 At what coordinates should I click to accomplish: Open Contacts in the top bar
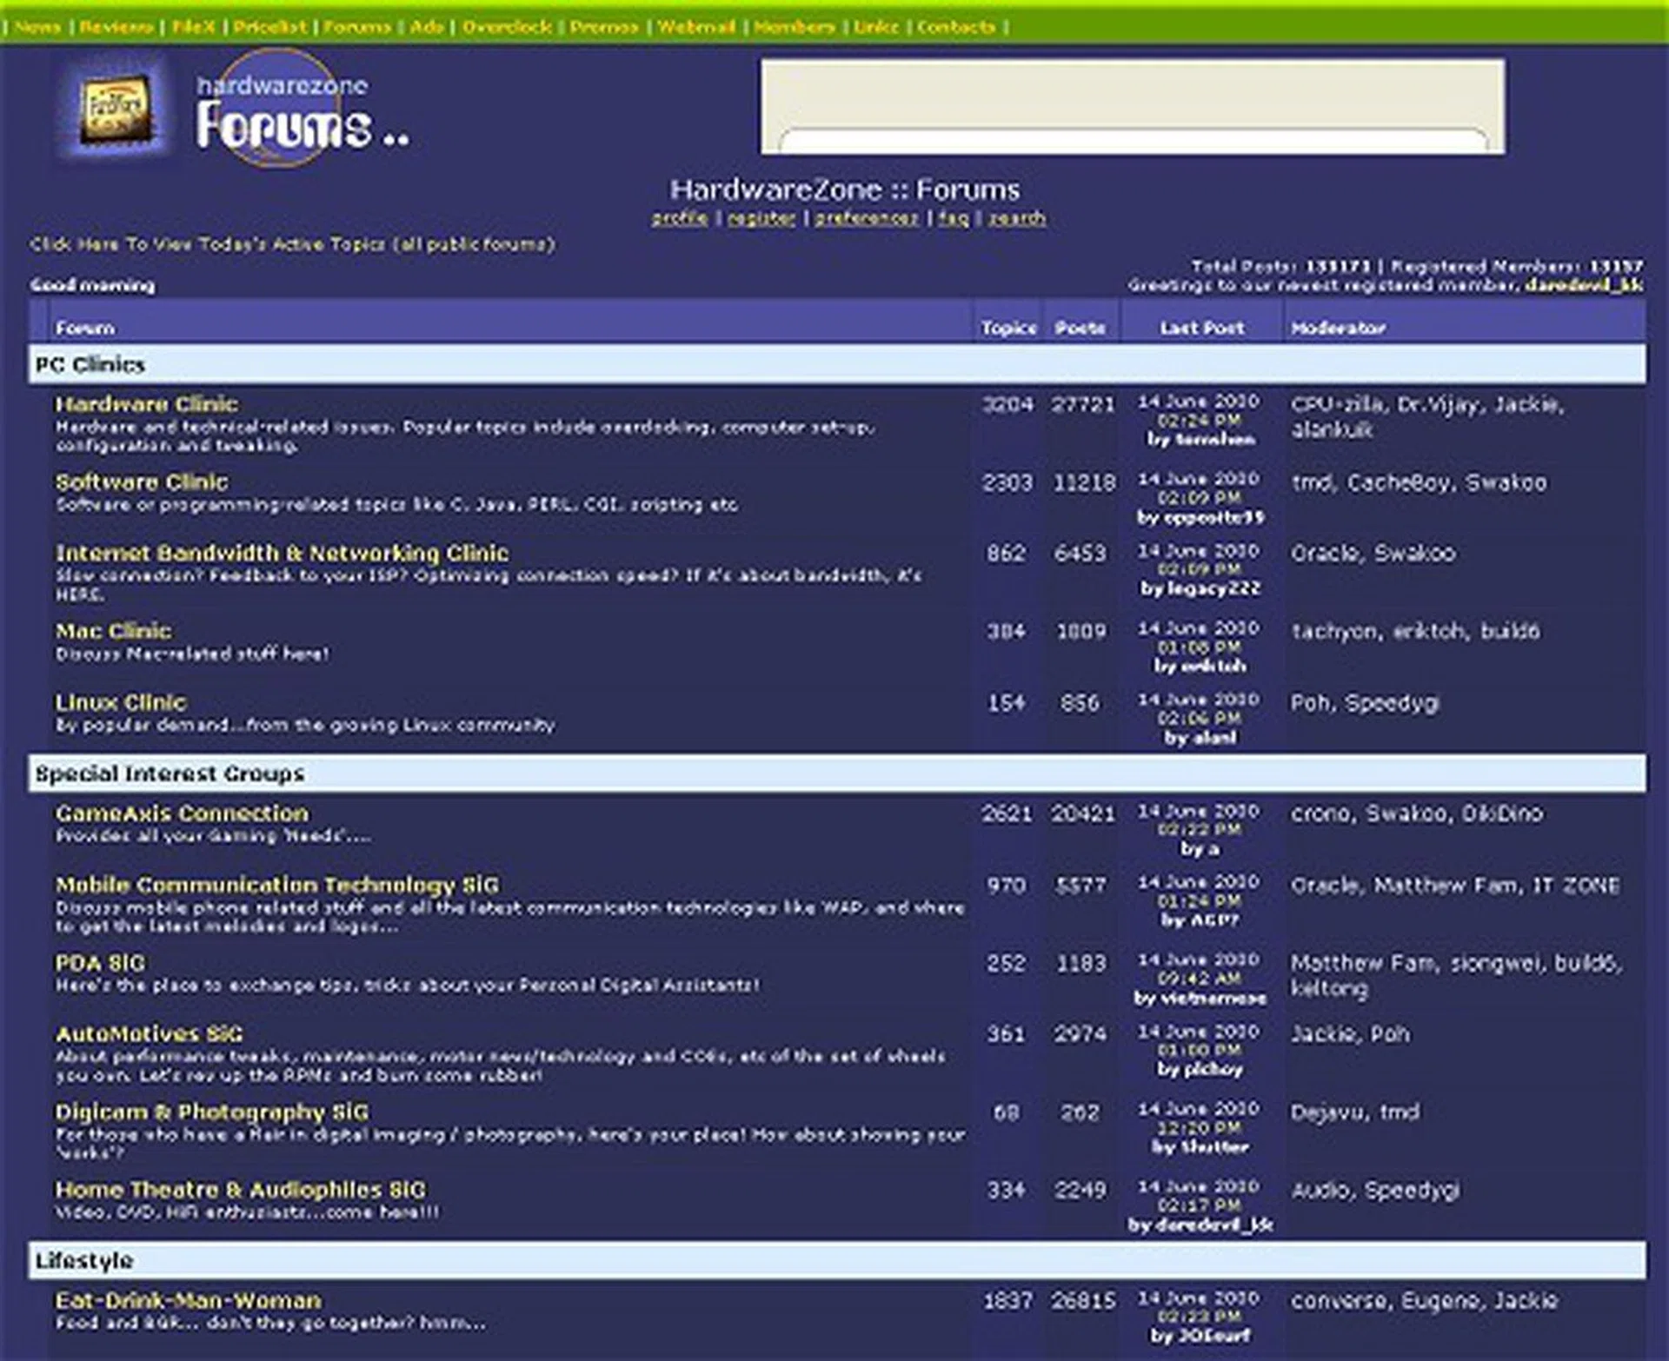956,27
